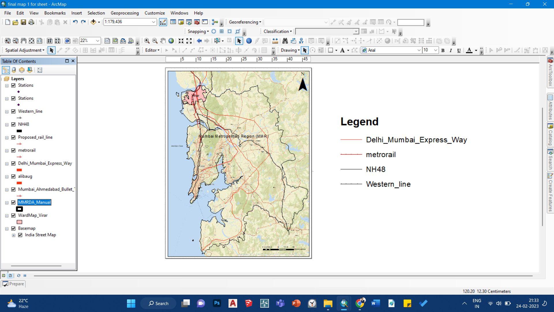
Task: Click the Full Extent globe icon
Action: point(171,41)
